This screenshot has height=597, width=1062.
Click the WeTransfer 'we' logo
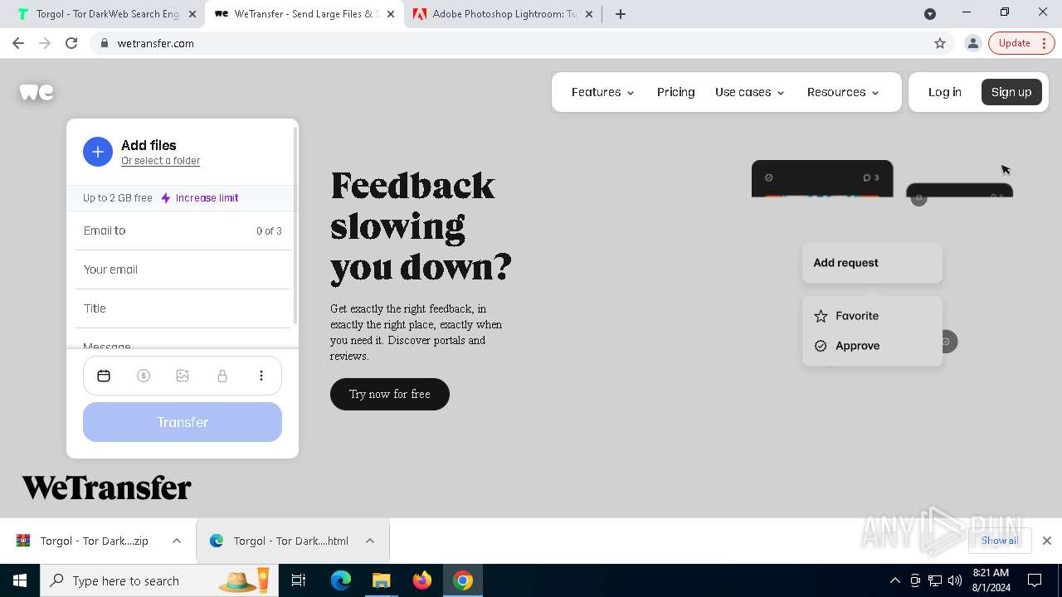[x=37, y=92]
